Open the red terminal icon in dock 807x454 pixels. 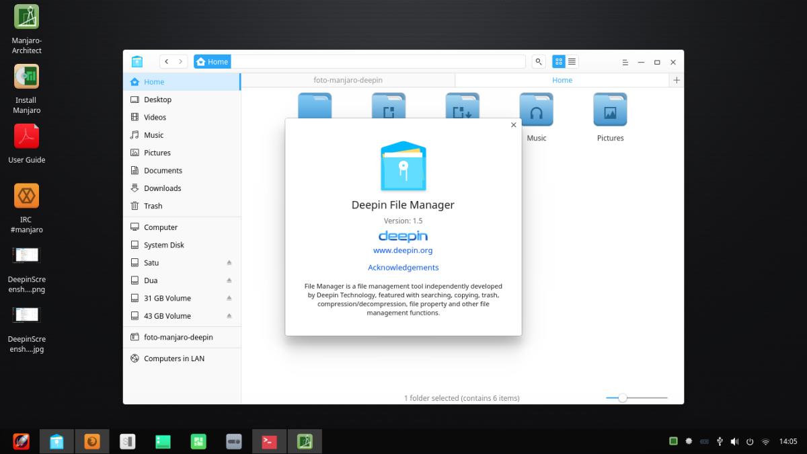[x=269, y=441]
